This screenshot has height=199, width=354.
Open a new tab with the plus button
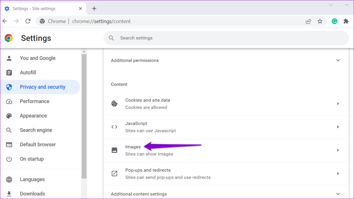click(x=94, y=9)
